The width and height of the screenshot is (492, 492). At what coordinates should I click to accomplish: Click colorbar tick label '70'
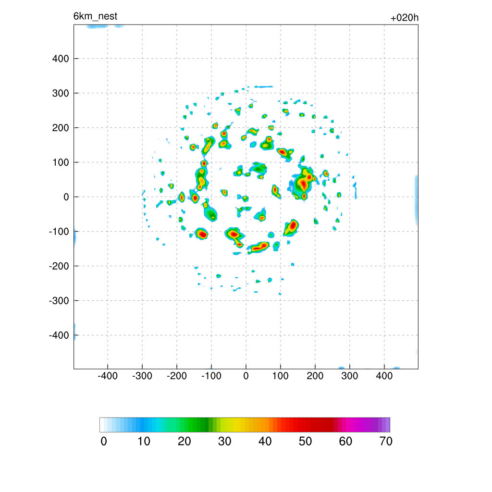pos(386,442)
